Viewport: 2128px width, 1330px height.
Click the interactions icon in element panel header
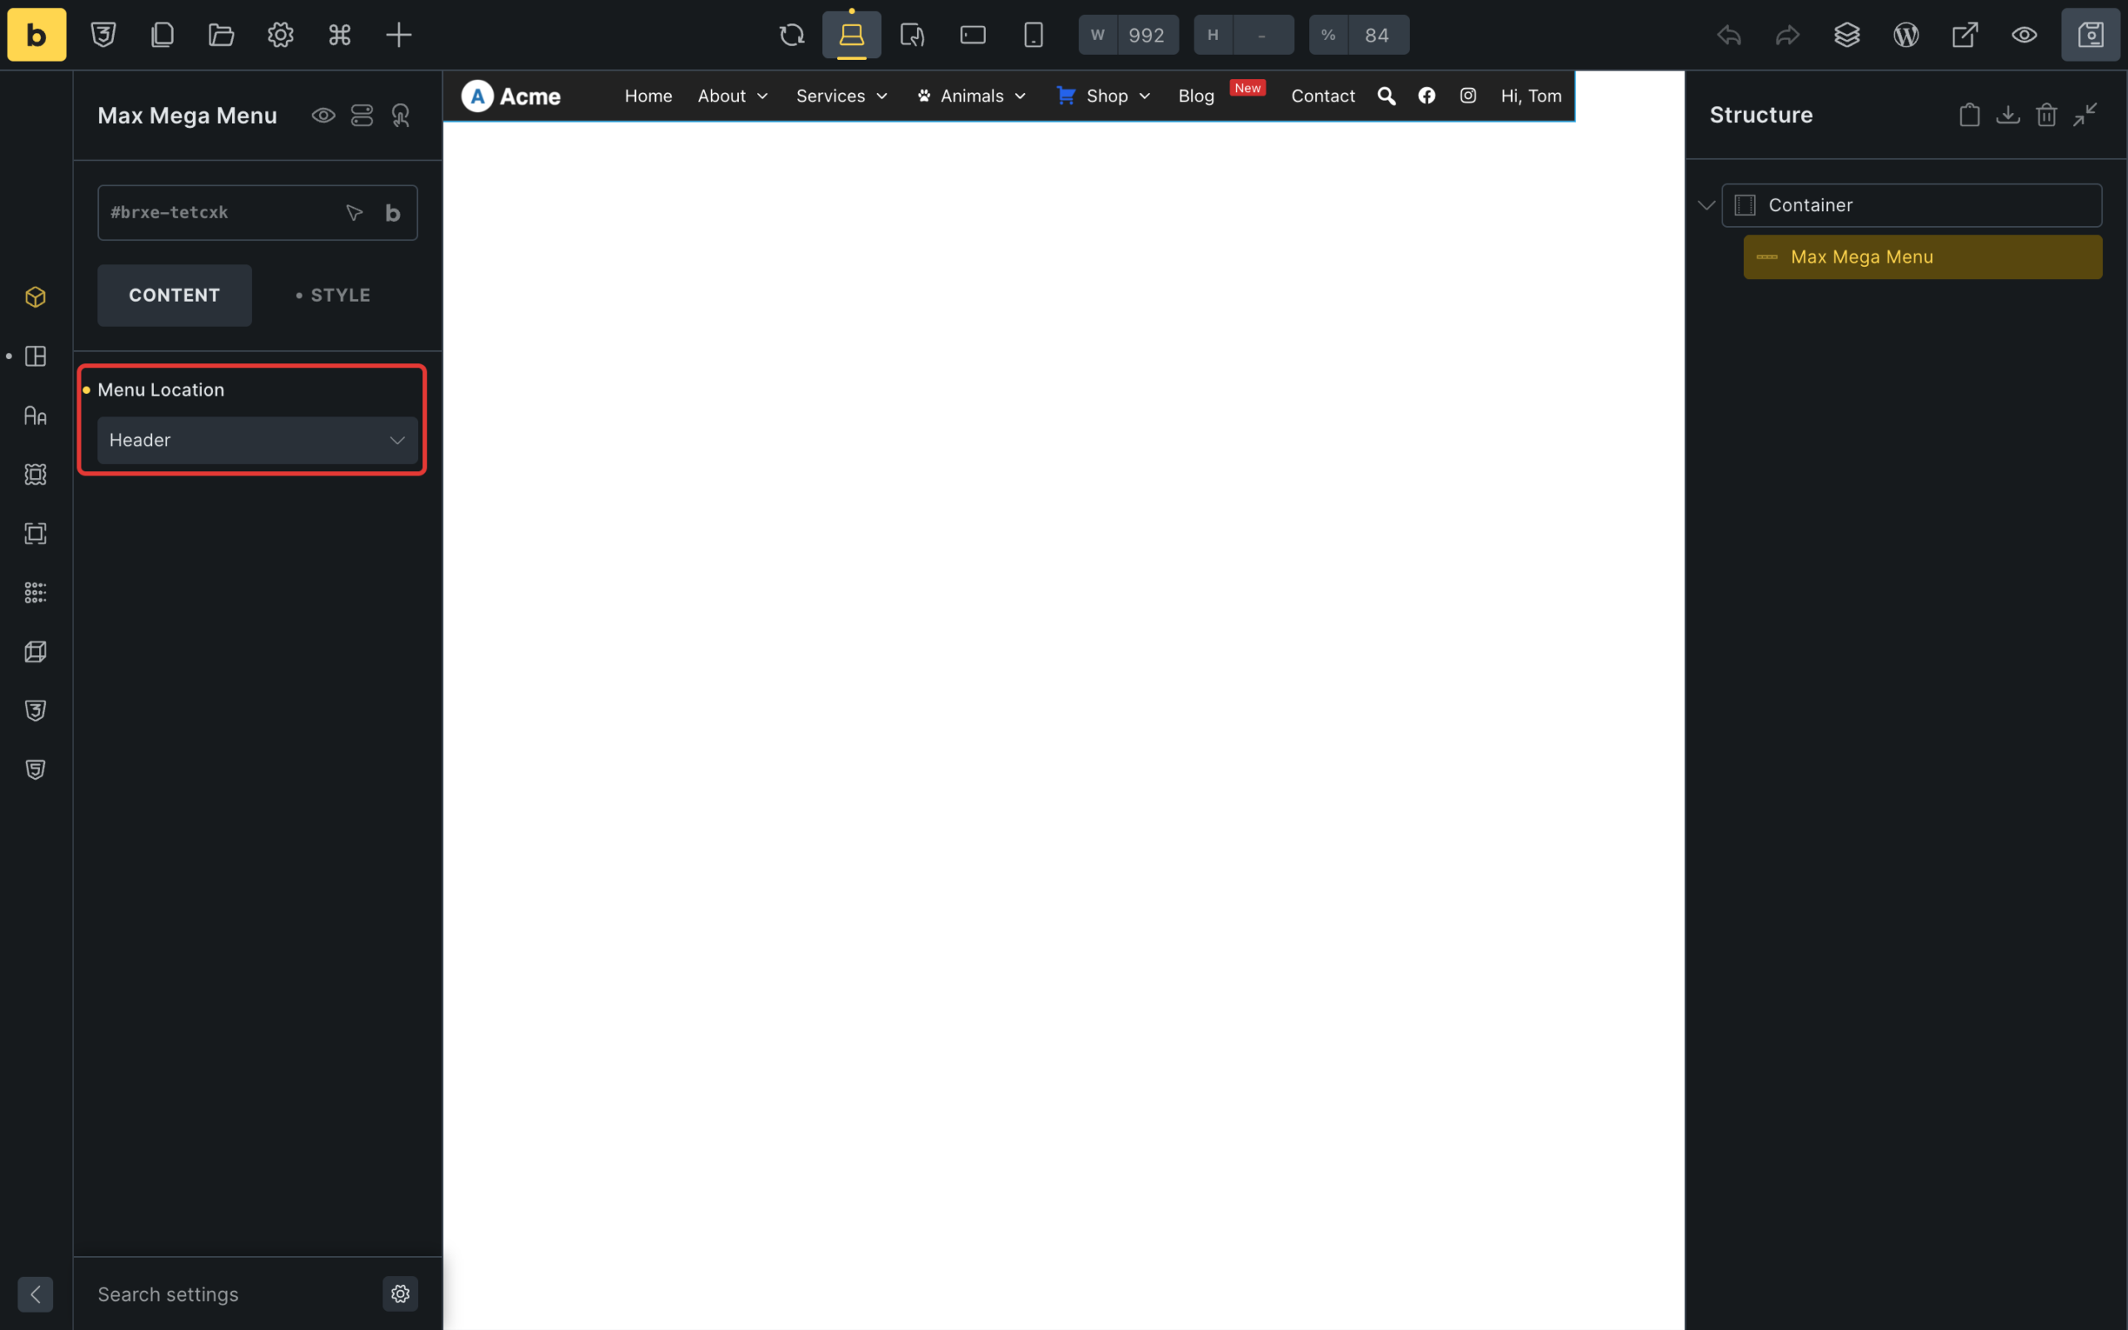click(x=401, y=116)
